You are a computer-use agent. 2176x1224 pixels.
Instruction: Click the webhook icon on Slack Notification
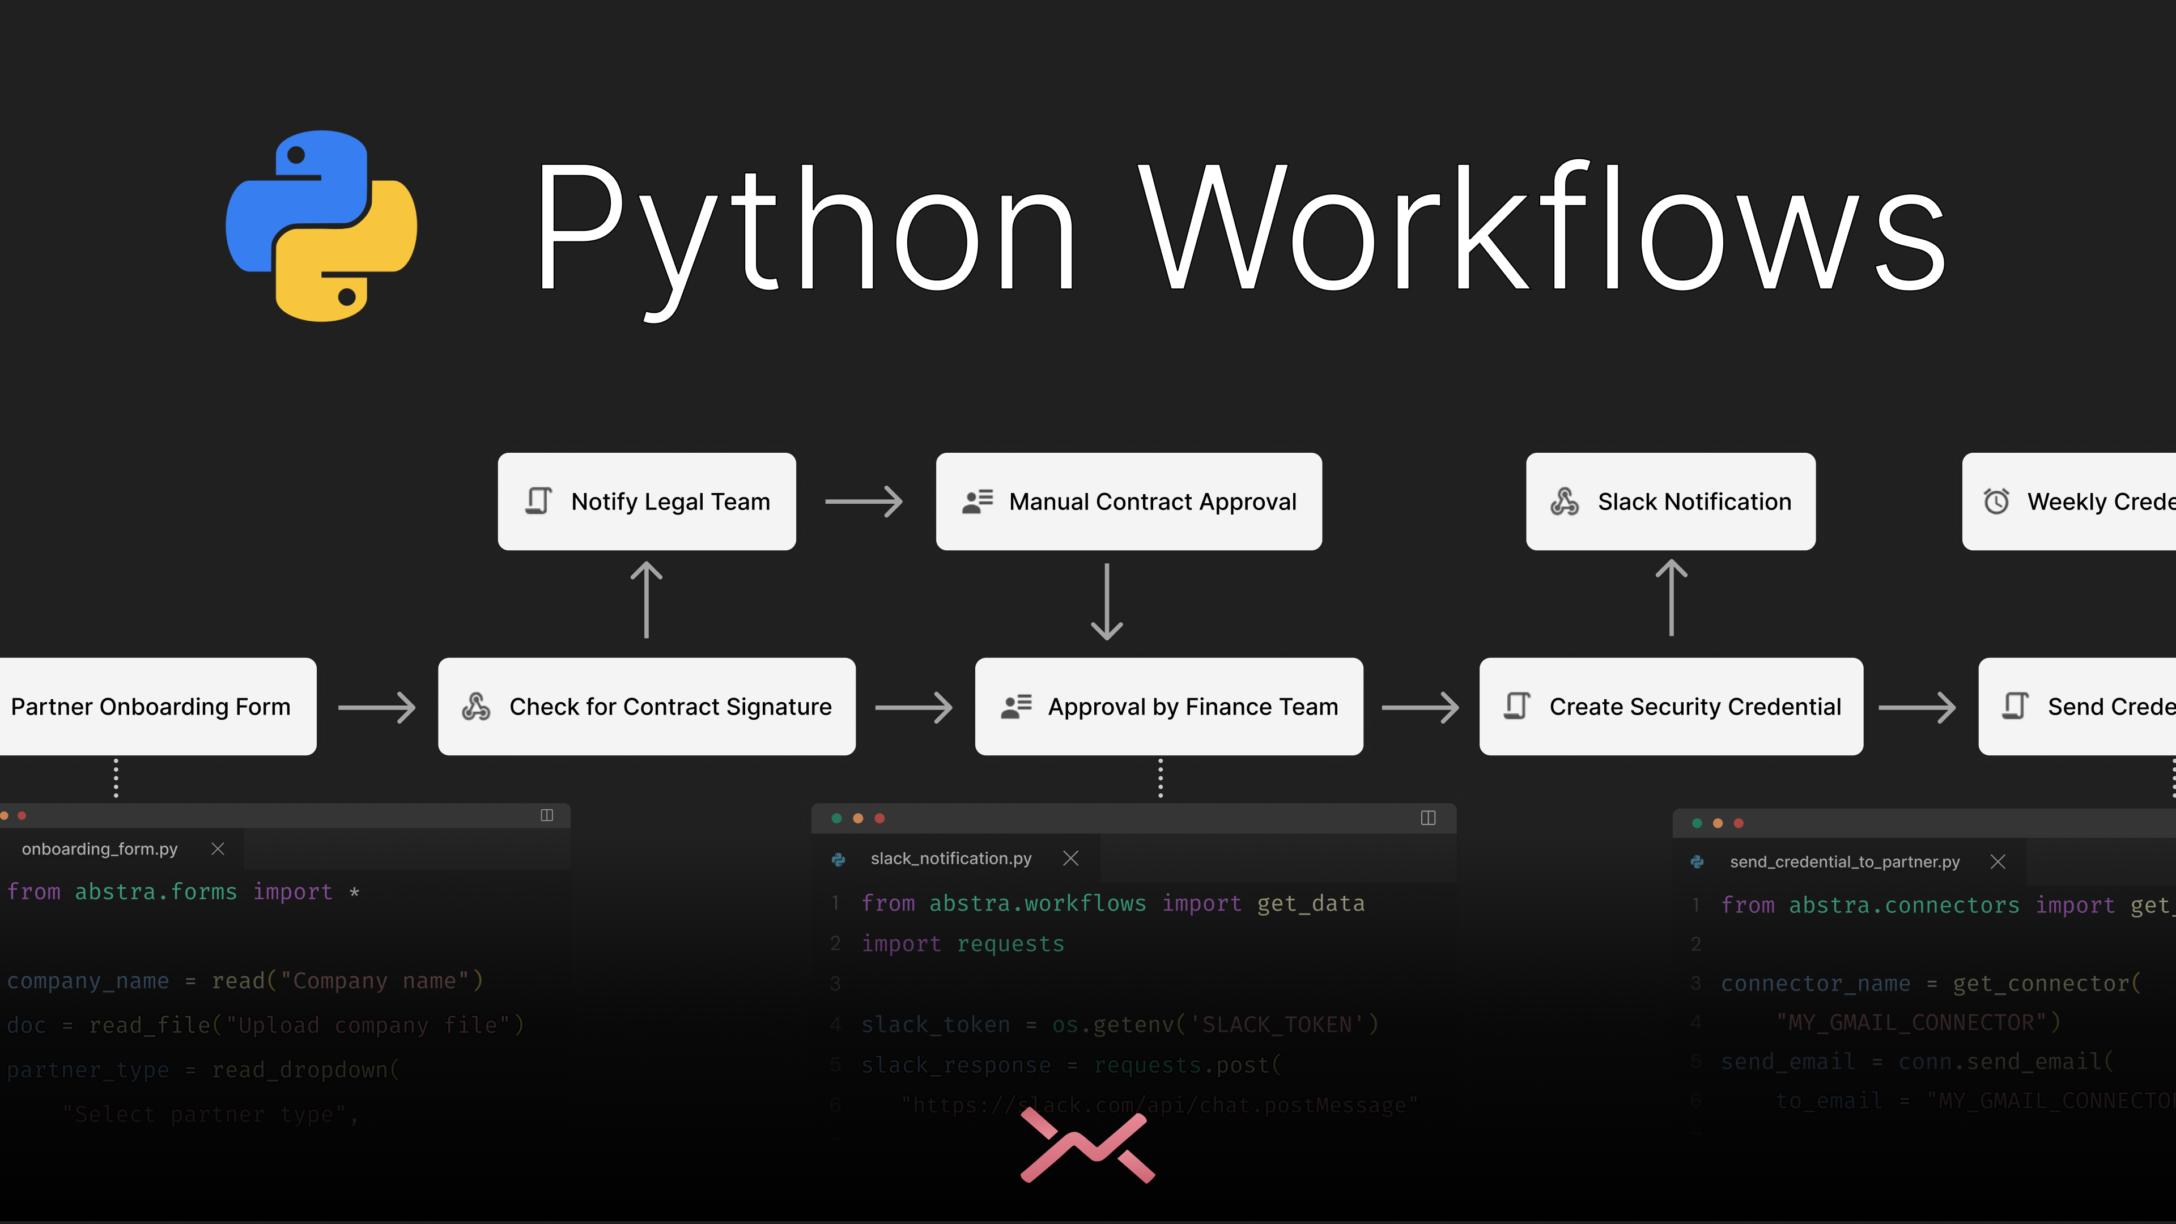tap(1563, 501)
